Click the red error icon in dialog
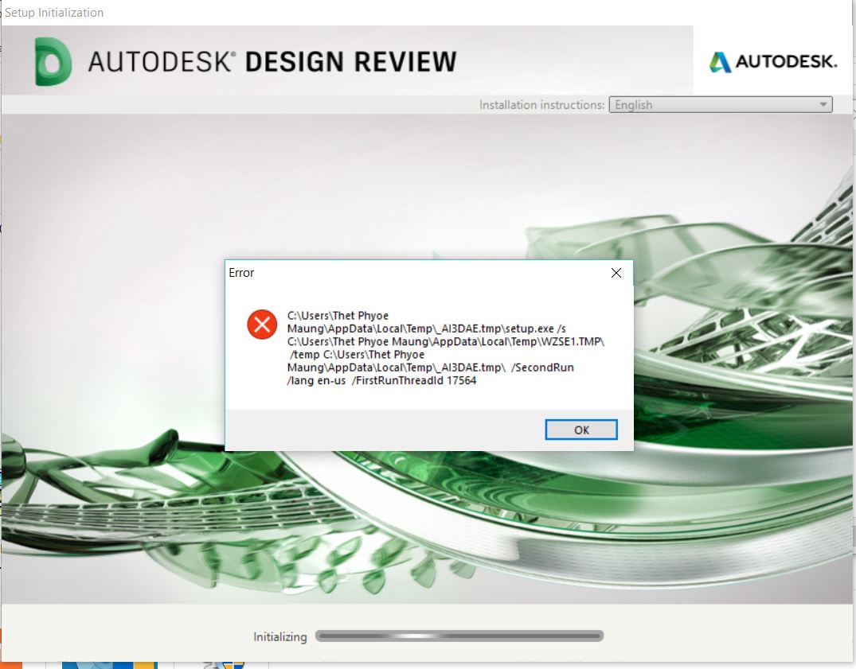 262,325
